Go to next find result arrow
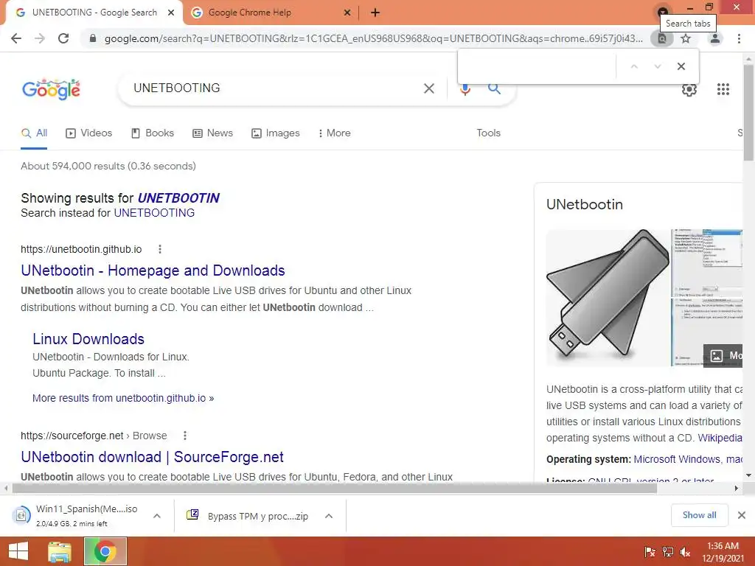 point(657,66)
